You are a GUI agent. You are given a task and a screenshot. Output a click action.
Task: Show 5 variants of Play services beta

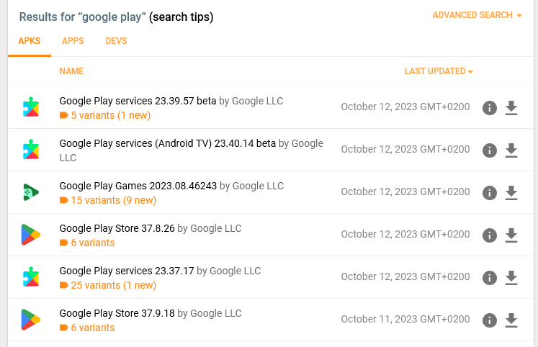(105, 115)
